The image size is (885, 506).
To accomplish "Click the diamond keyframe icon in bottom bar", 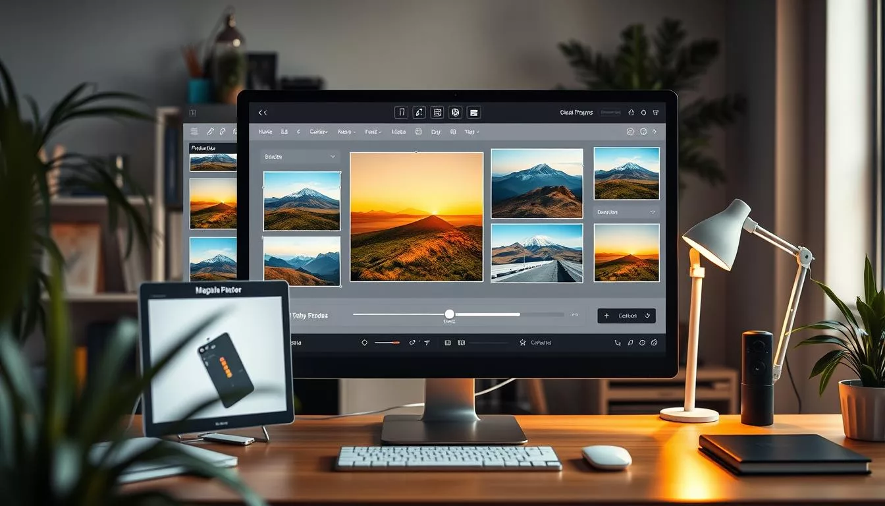I will point(365,343).
